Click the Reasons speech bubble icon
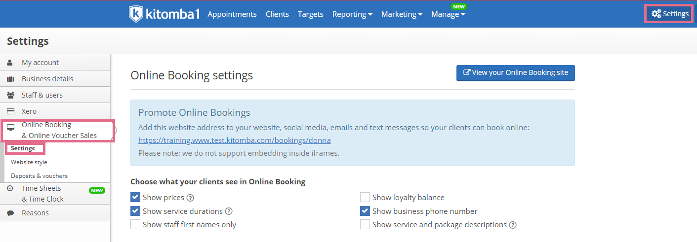The width and height of the screenshot is (697, 242). (x=10, y=213)
